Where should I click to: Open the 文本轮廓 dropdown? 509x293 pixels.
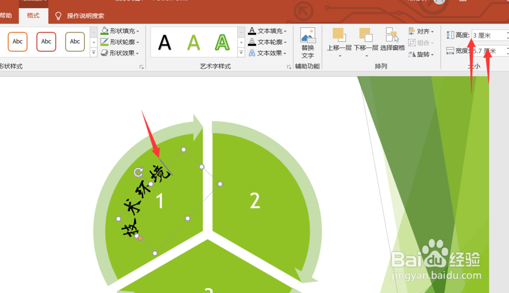(x=268, y=42)
